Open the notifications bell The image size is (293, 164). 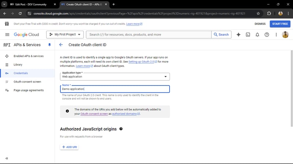(x=257, y=35)
